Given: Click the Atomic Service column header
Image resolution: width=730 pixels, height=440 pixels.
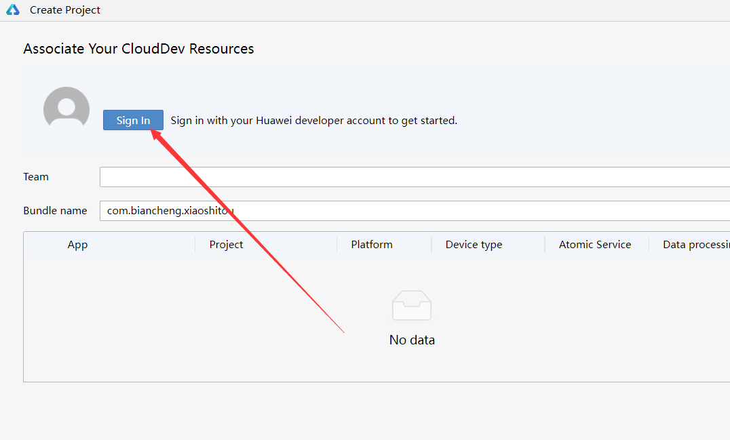Looking at the screenshot, I should coord(595,245).
